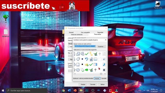Select the green right arrow icon
This screenshot has width=165, height=93.
tap(87, 70)
